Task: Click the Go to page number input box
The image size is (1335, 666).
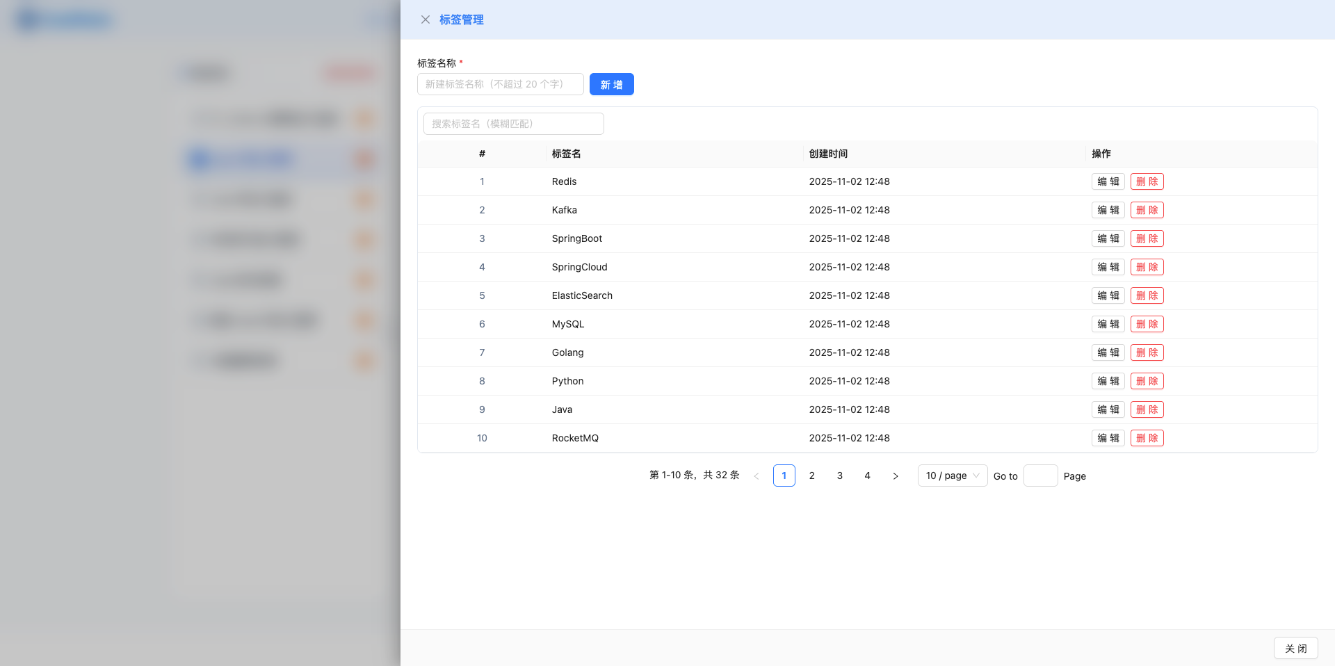Action: coord(1040,476)
